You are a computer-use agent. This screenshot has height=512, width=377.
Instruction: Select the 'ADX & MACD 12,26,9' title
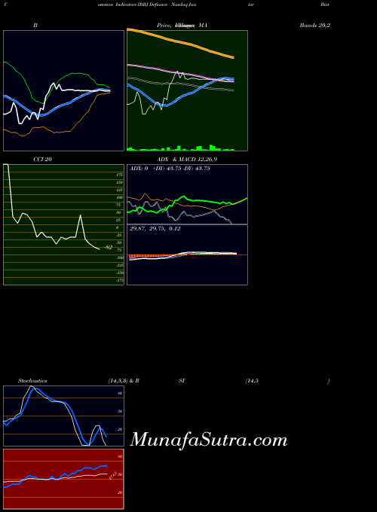click(x=187, y=160)
